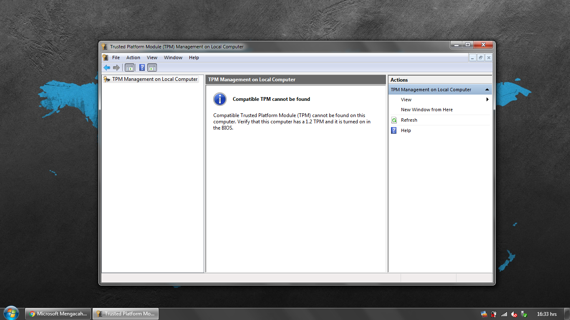The image size is (570, 320).
Task: Click the Forward arrow in the toolbar
Action: coord(116,67)
